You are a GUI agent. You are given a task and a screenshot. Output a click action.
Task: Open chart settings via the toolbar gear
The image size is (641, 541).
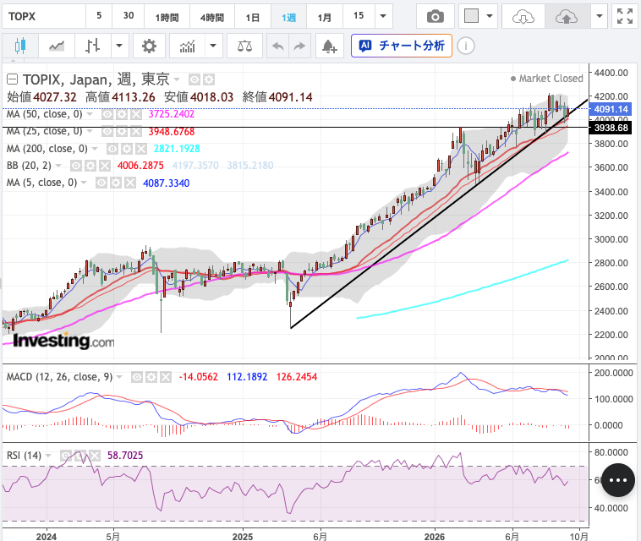pos(149,46)
